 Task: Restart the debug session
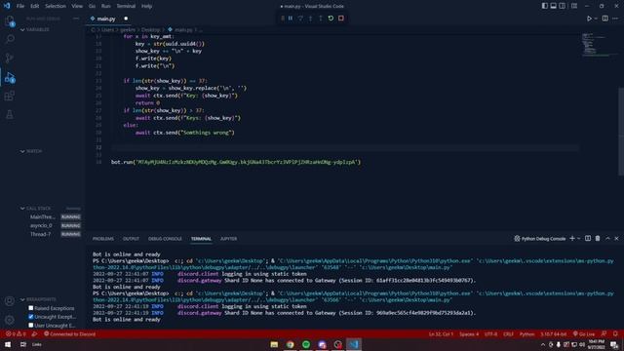tap(331, 19)
